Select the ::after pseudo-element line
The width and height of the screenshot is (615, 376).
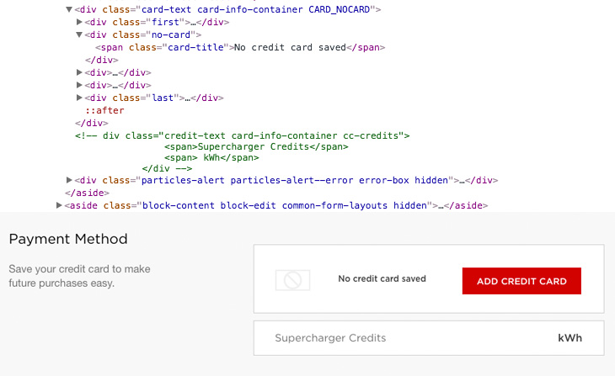point(104,110)
